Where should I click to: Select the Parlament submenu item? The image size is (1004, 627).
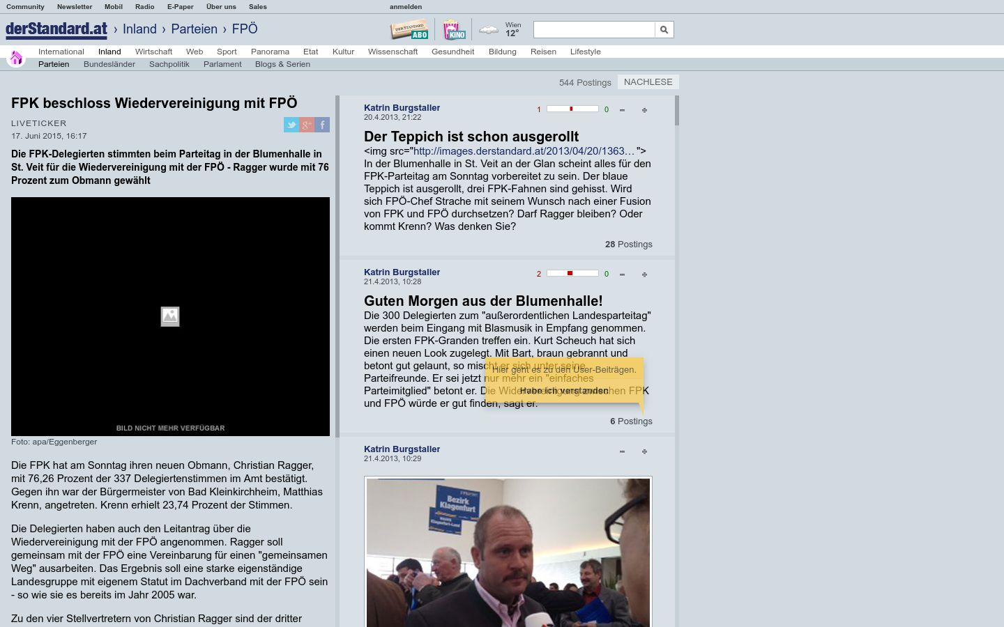pyautogui.click(x=222, y=64)
